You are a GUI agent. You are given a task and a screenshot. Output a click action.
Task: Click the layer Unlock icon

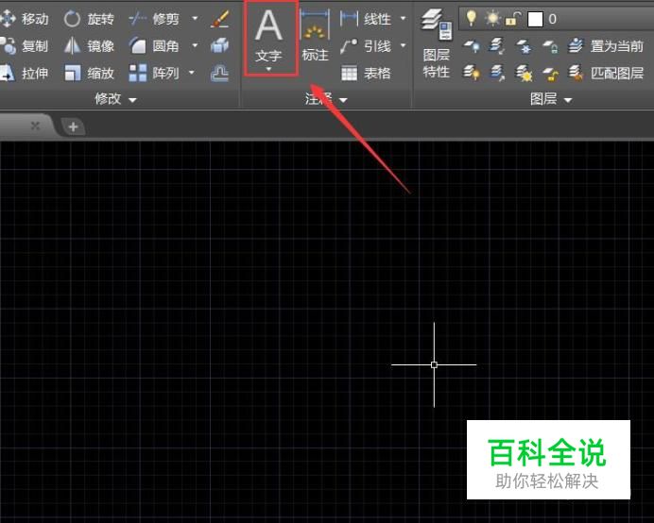coord(550,75)
